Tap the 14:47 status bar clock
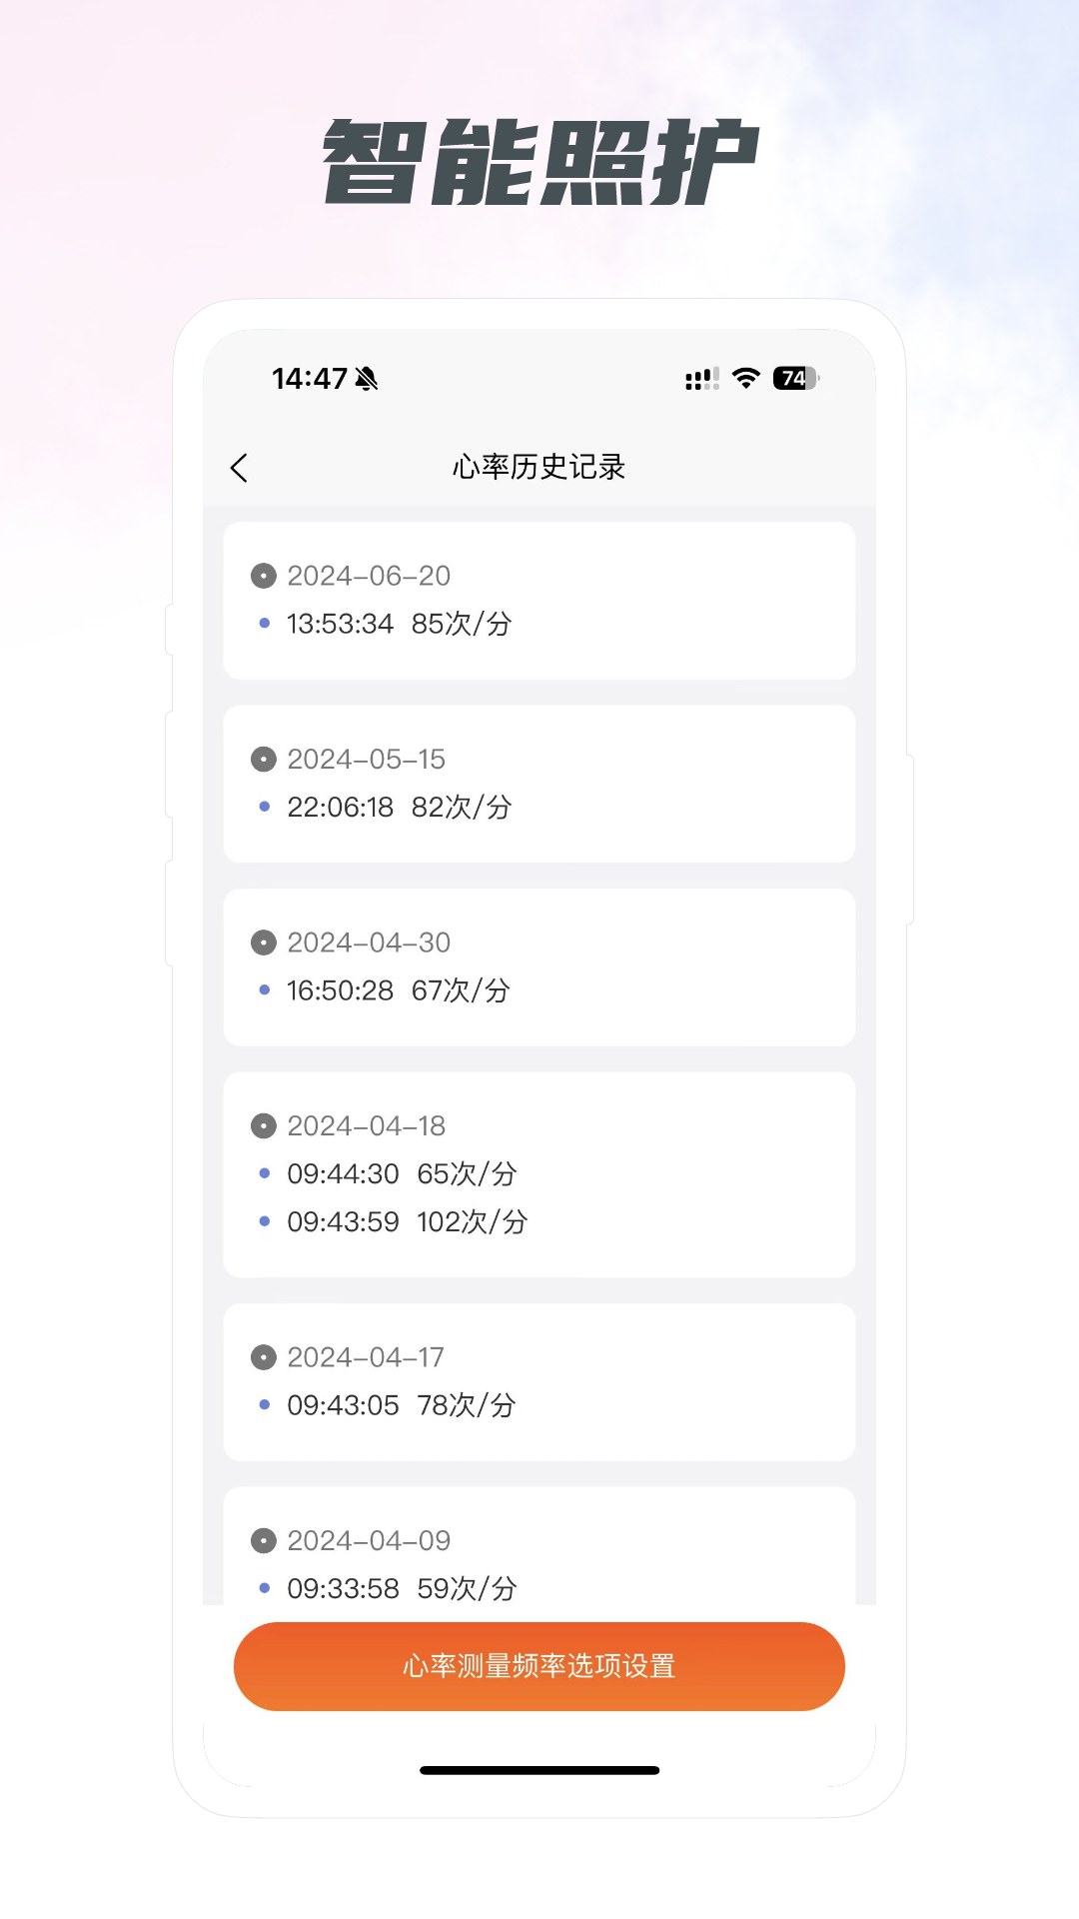Screen dimensions: 1079x1919 310,379
